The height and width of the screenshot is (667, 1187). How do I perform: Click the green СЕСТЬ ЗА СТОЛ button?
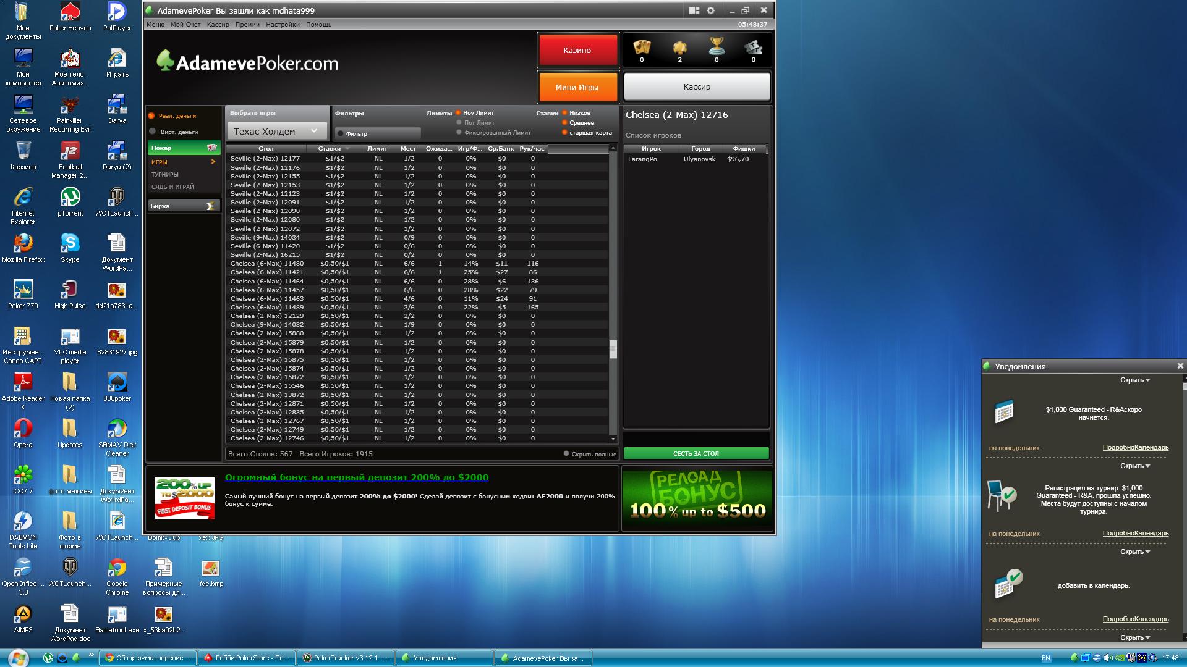(696, 453)
